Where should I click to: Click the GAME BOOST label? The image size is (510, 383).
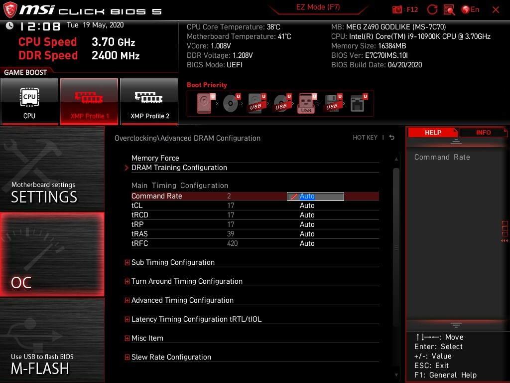click(25, 72)
